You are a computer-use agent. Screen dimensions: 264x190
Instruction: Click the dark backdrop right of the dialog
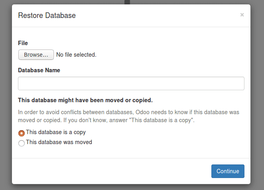(258, 96)
